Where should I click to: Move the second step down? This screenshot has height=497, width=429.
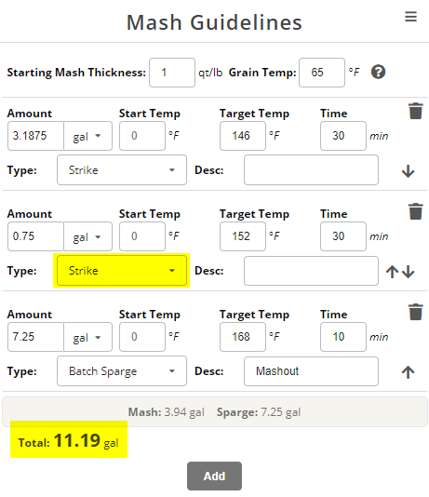(x=409, y=272)
